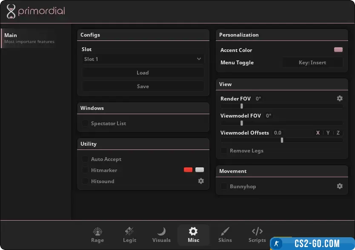Click the red Hitmarker color swatch

[x=188, y=170]
